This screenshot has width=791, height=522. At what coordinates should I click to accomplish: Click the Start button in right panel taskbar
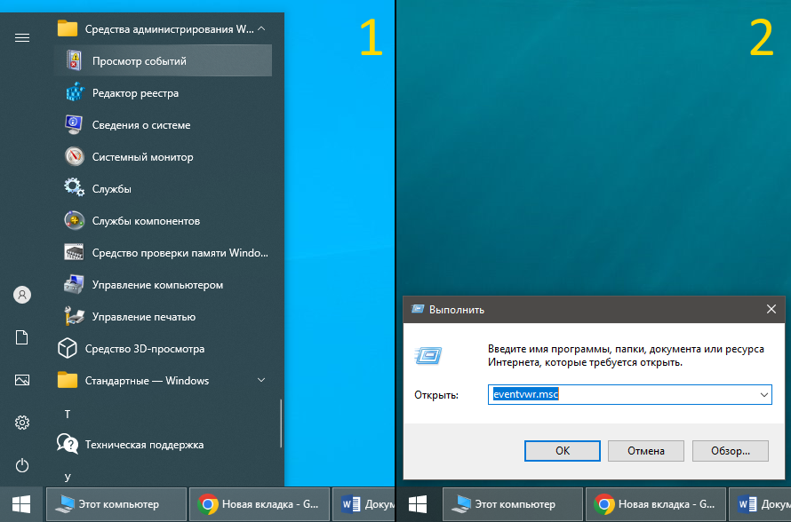click(418, 504)
